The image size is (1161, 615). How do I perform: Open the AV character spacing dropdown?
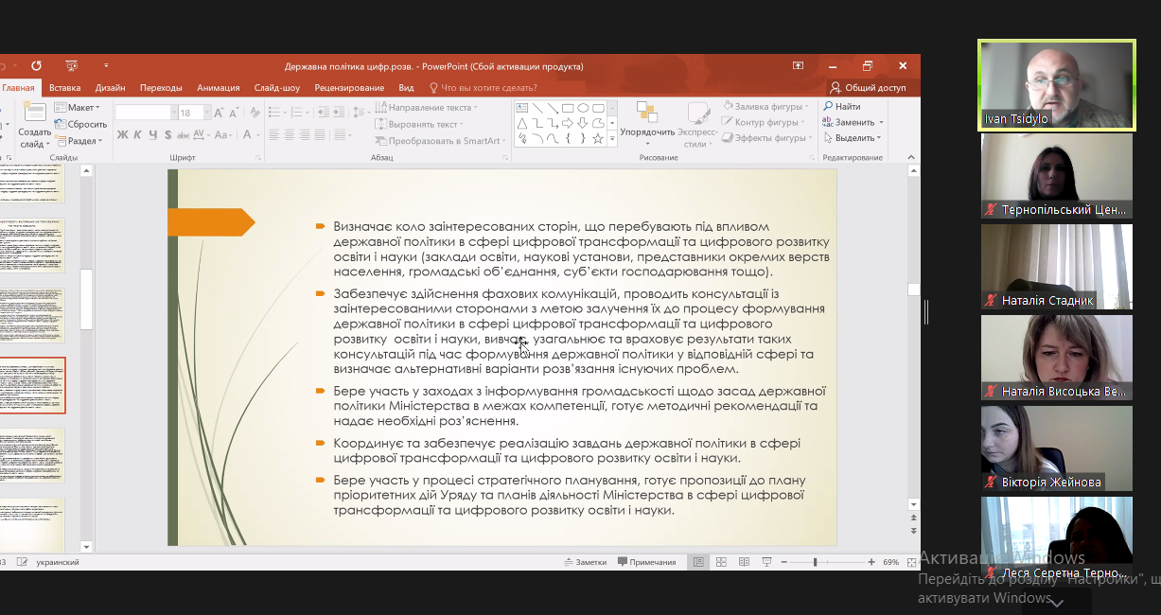202,135
